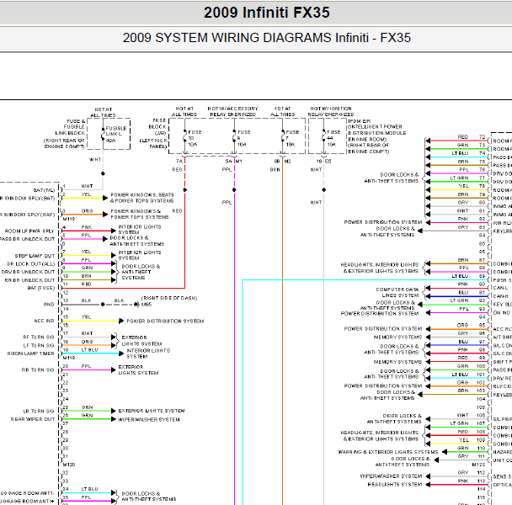512x505 pixels.
Task: Click the "HOT W/IGNITION RELAY ENERGIZED" label
Action: tap(331, 111)
